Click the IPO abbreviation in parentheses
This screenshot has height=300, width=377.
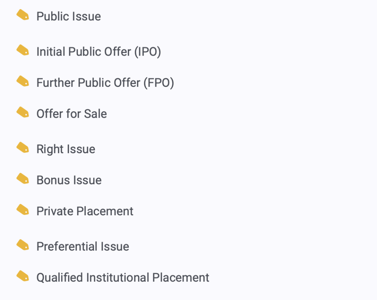(x=148, y=52)
